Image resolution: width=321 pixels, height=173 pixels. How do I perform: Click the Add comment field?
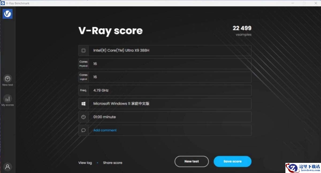click(x=170, y=130)
